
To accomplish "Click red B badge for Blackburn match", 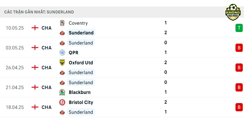I will point(239,87).
